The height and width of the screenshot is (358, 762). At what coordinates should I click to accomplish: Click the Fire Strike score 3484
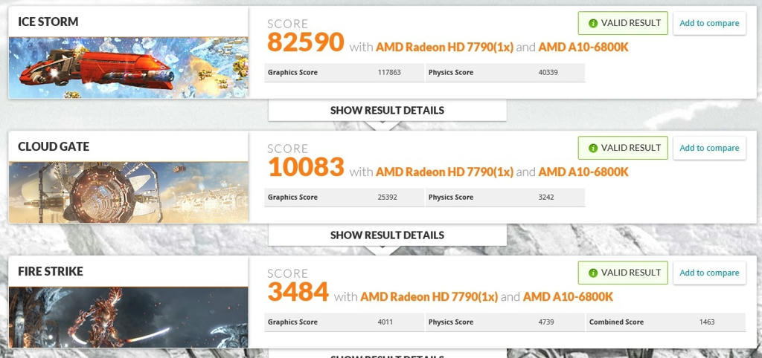pyautogui.click(x=298, y=292)
